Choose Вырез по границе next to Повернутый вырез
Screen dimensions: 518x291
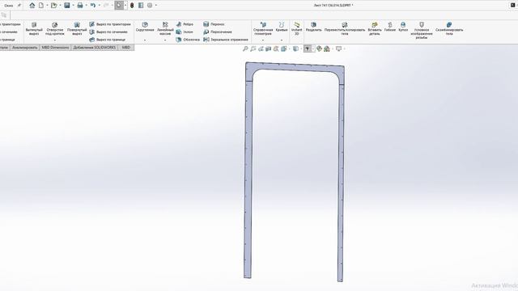108,40
